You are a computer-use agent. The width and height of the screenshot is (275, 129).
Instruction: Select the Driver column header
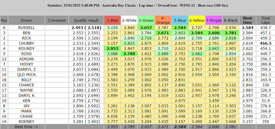point(27,20)
